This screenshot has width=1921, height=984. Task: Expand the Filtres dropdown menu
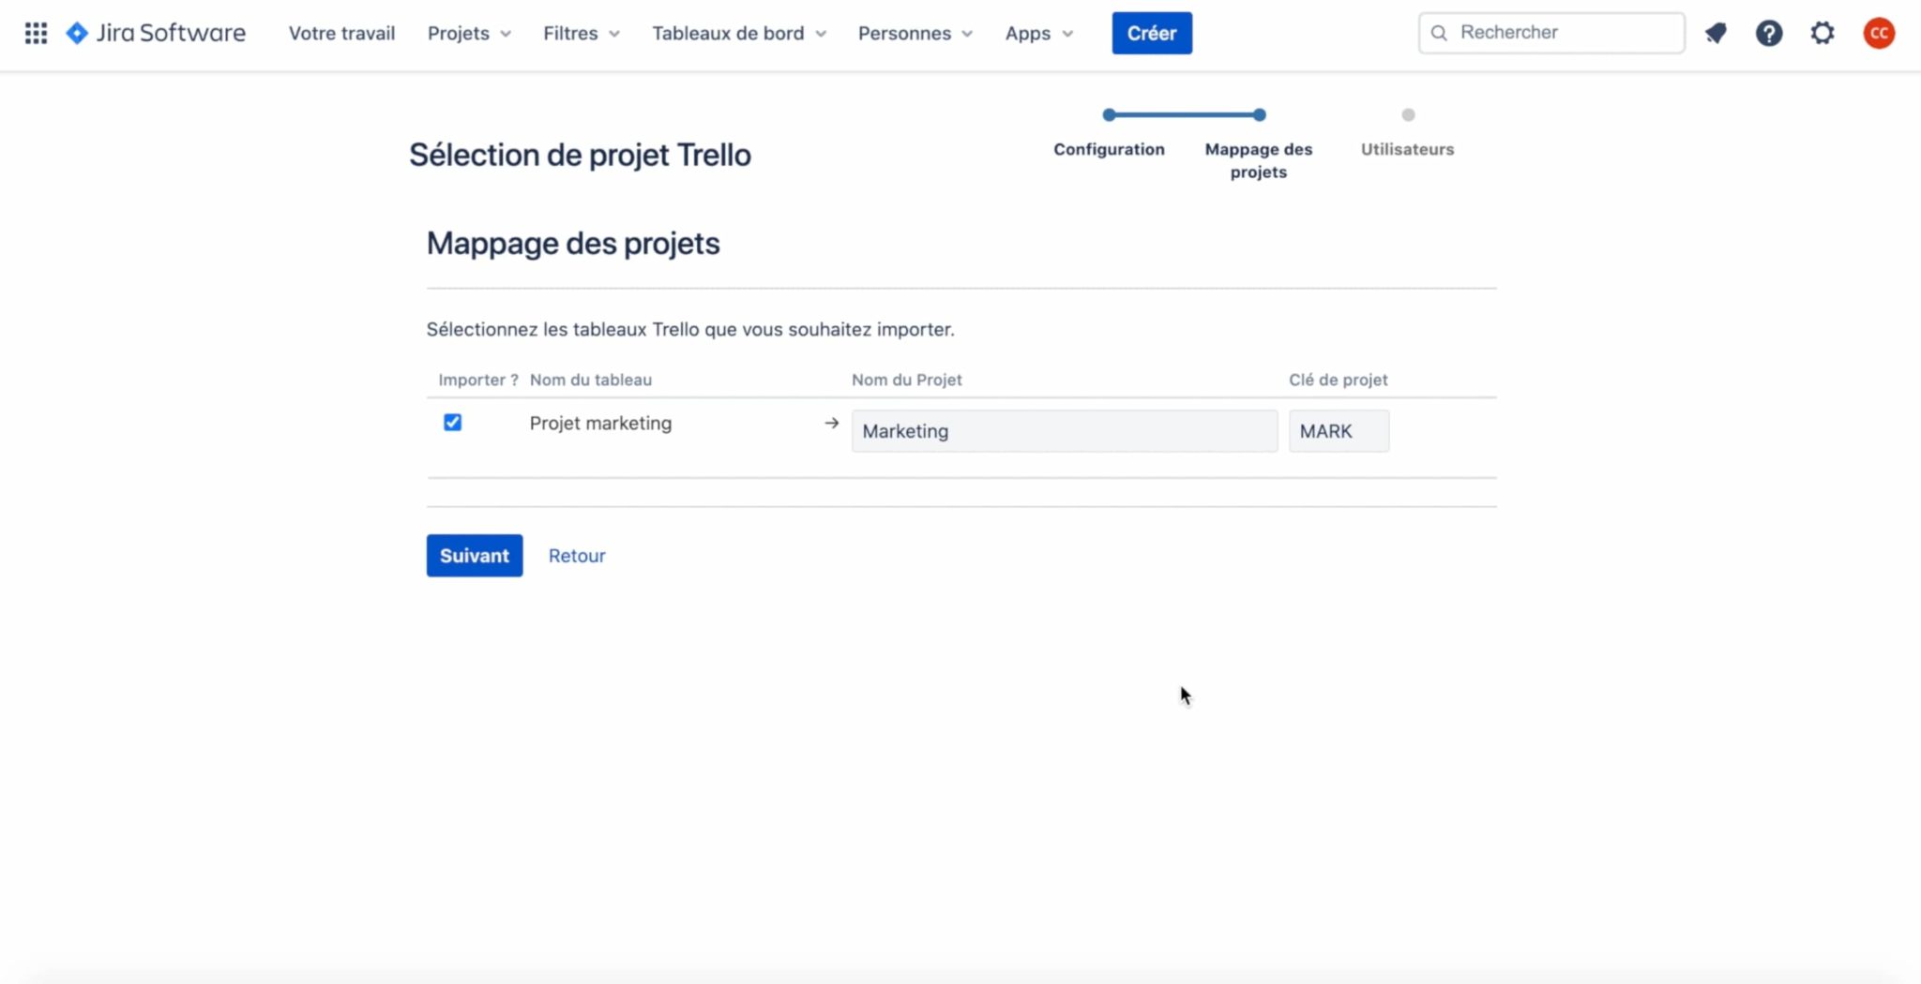click(x=582, y=34)
